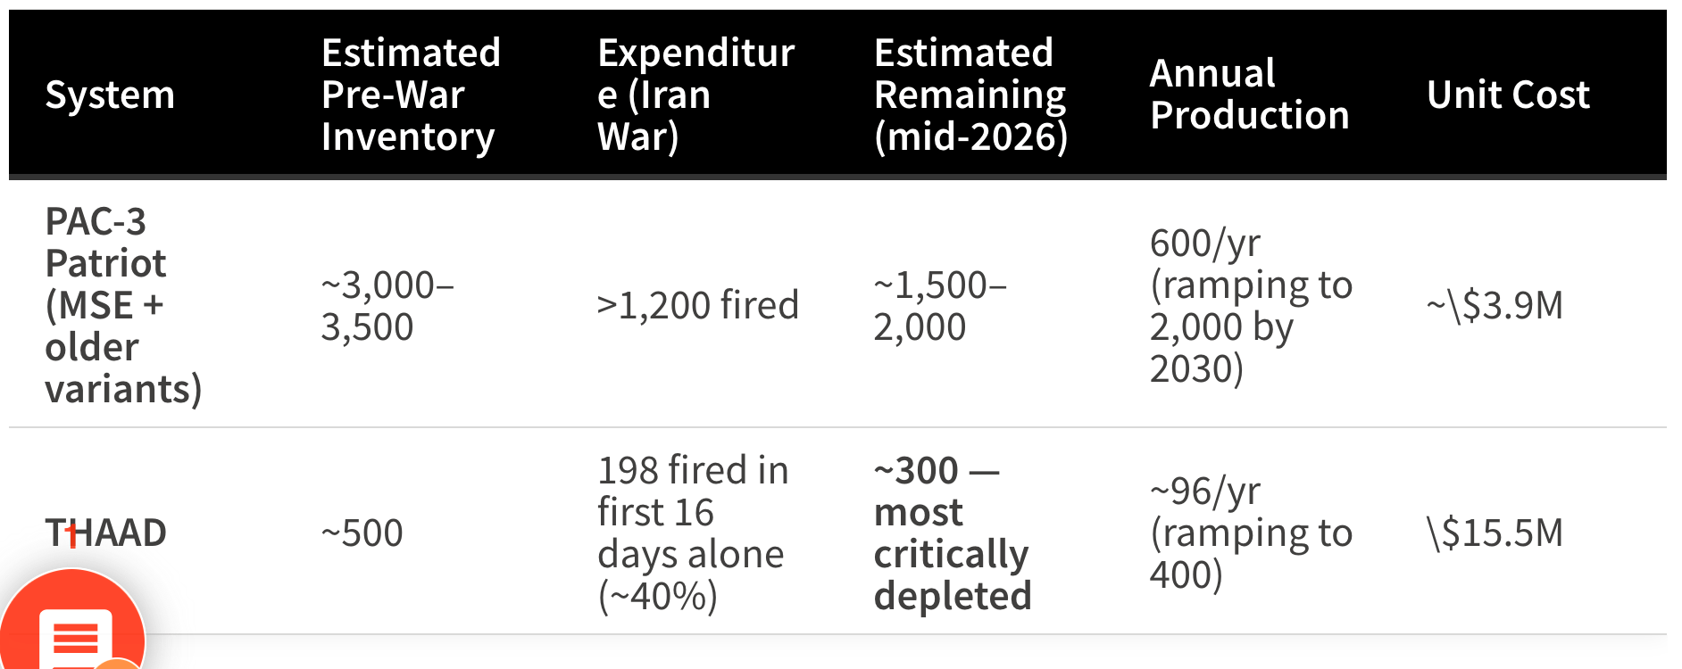1682x669 pixels.
Task: Click the 600/yr ramping production cell
Action: pyautogui.click(x=1251, y=306)
